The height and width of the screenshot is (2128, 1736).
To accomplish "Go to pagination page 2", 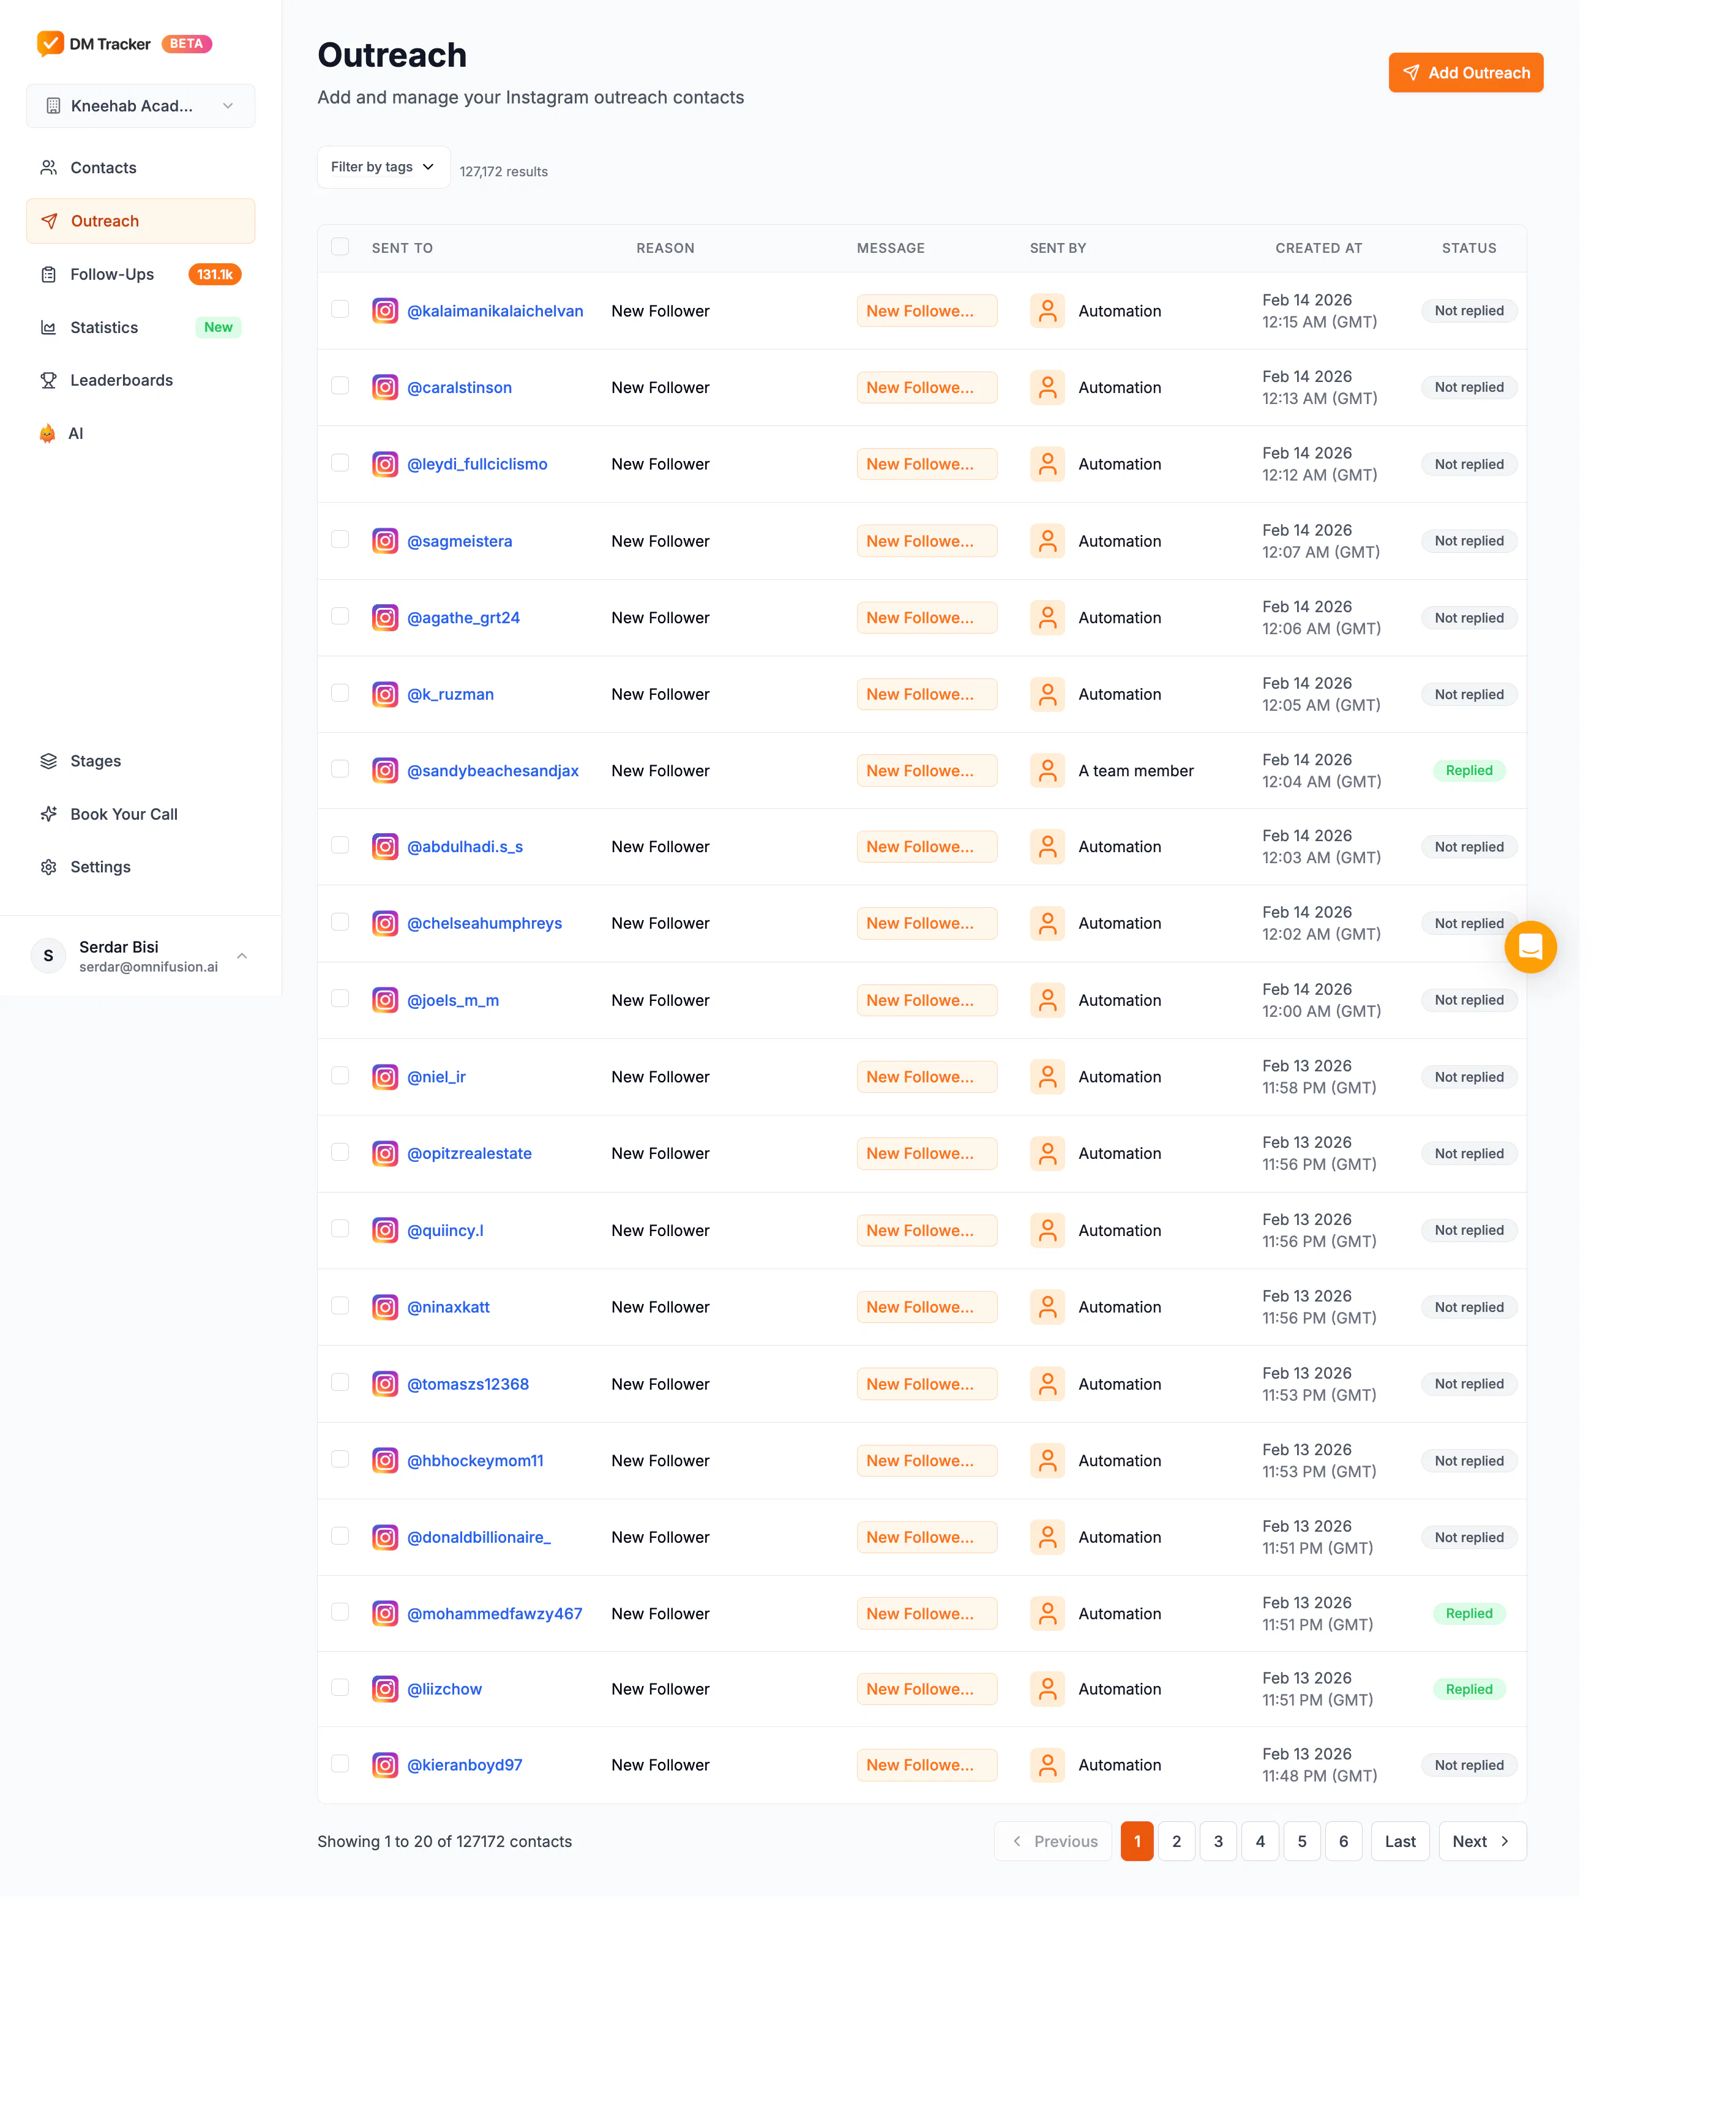I will click(x=1176, y=1841).
